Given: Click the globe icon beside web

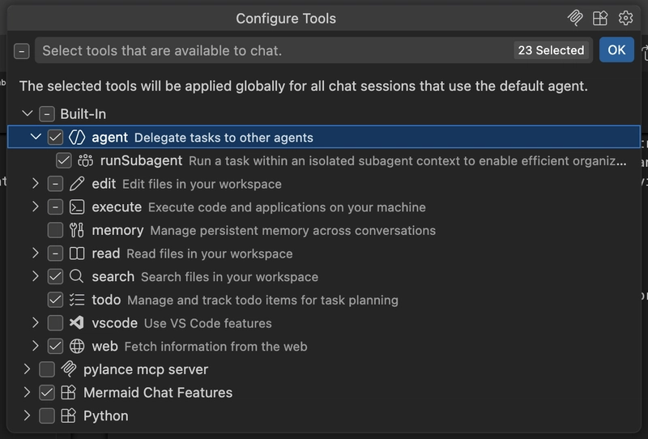Looking at the screenshot, I should 78,347.
